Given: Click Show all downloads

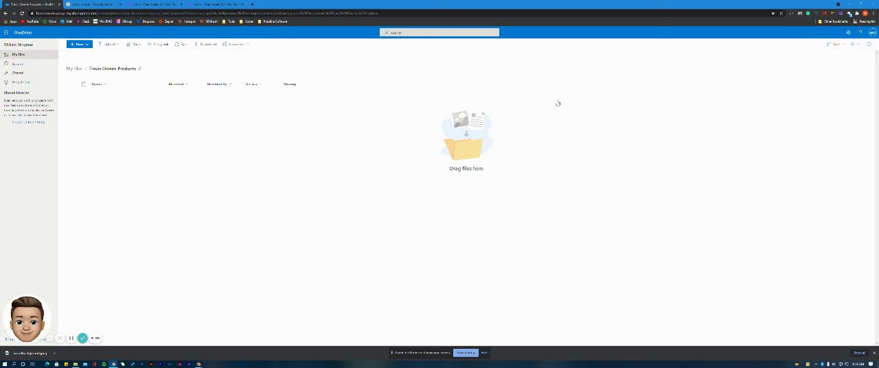Looking at the screenshot, I should tap(859, 353).
